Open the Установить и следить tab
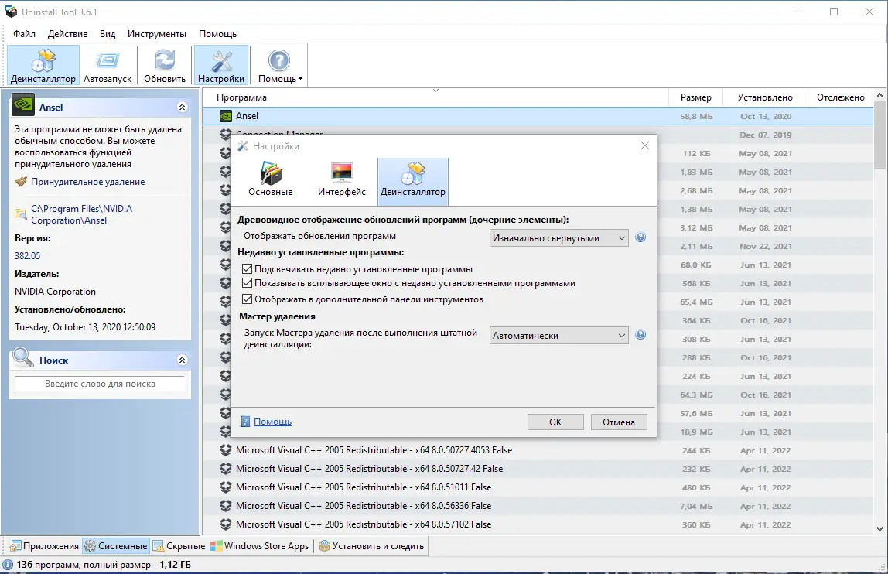 [x=371, y=546]
